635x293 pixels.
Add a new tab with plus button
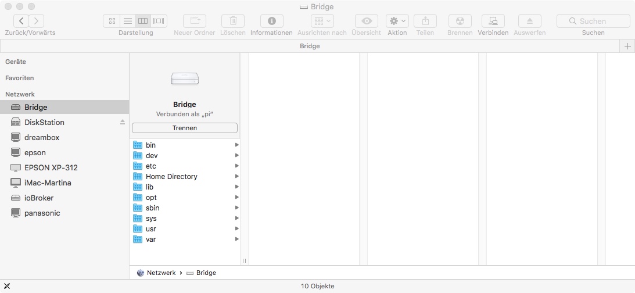coord(627,46)
